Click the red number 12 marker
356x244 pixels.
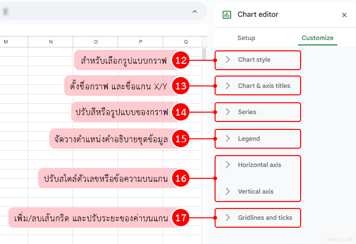(181, 60)
